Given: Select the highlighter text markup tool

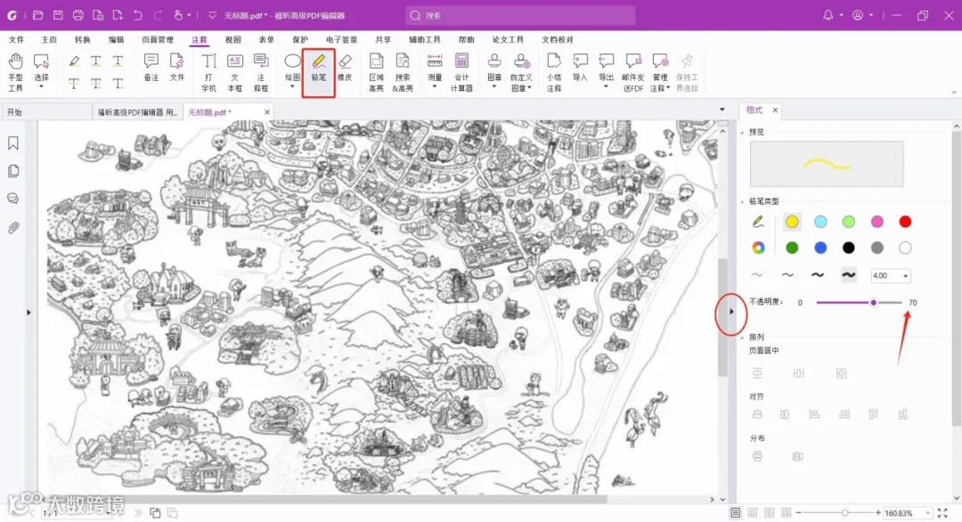Looking at the screenshot, I should 74,61.
